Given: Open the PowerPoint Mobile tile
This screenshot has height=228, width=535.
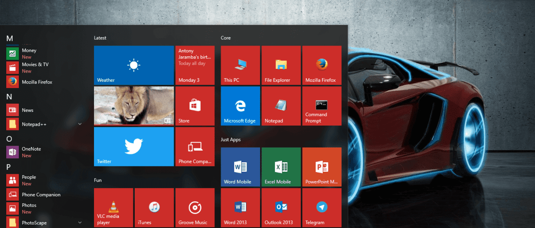Looking at the screenshot, I should [x=322, y=167].
